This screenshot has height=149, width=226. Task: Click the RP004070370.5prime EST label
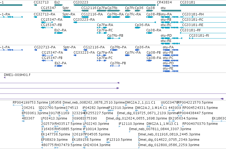tap(200, 124)
